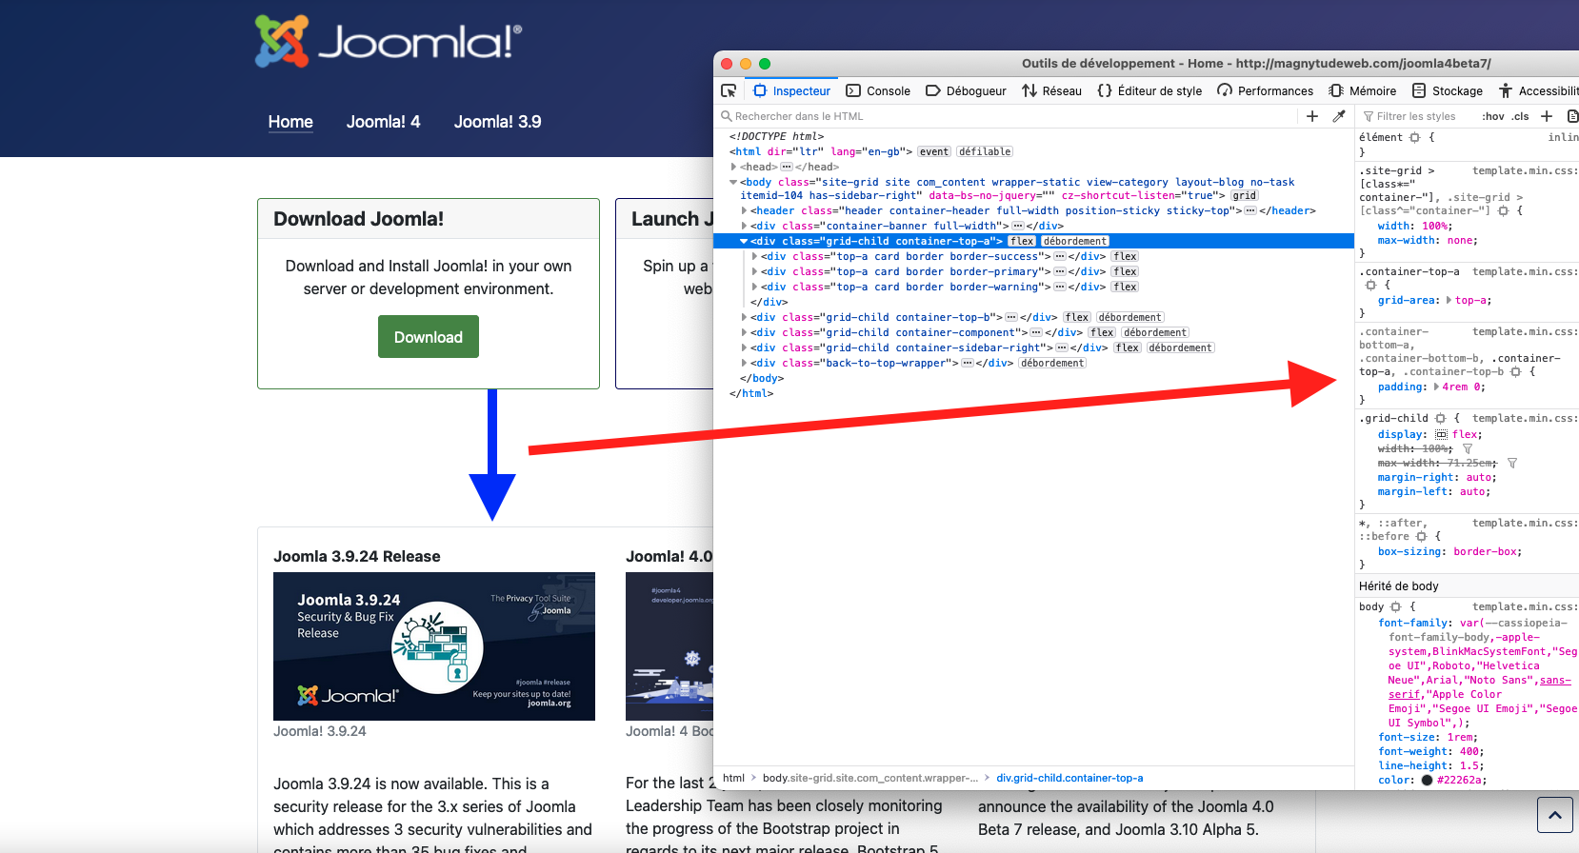The width and height of the screenshot is (1579, 853).
Task: Click ellipsis badge in header element row
Action: (x=1250, y=210)
